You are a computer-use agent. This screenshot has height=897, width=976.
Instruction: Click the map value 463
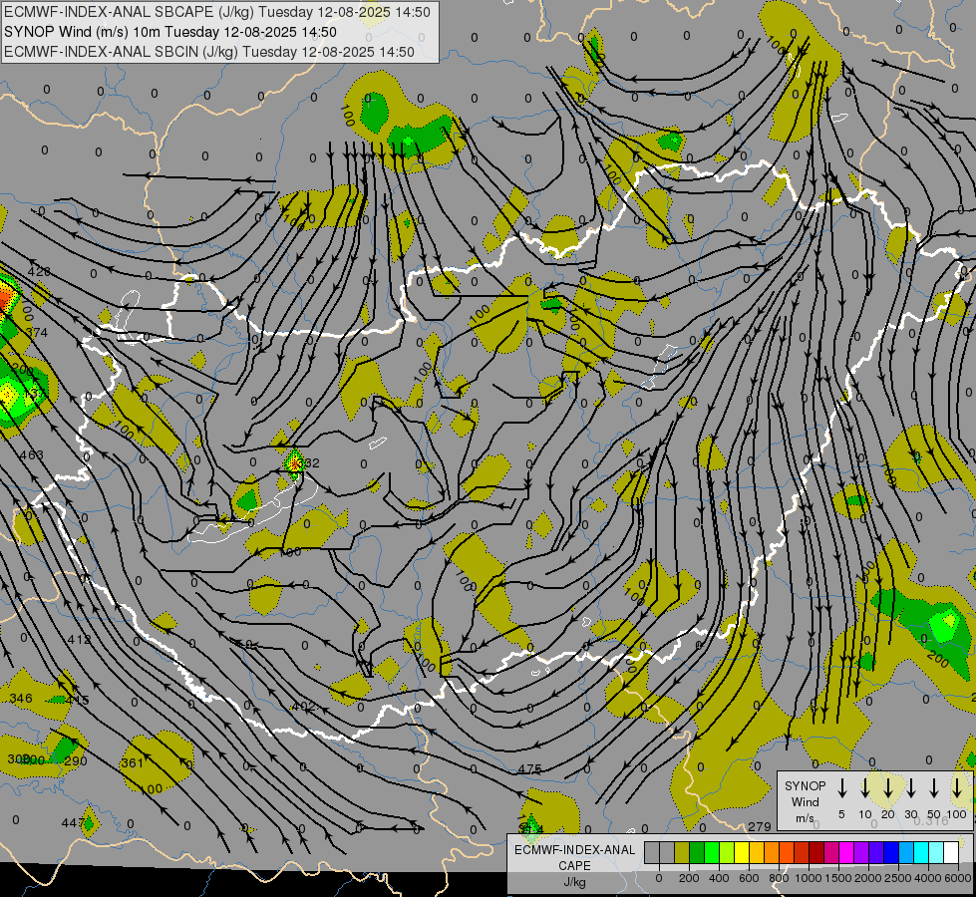31,455
